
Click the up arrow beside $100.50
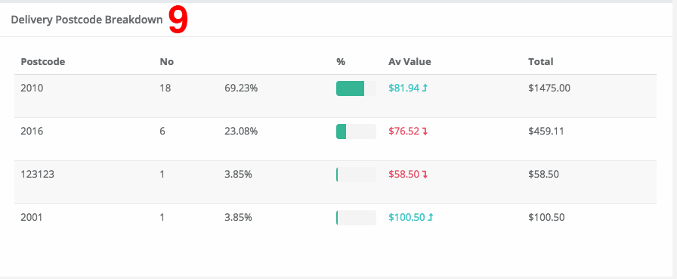431,218
